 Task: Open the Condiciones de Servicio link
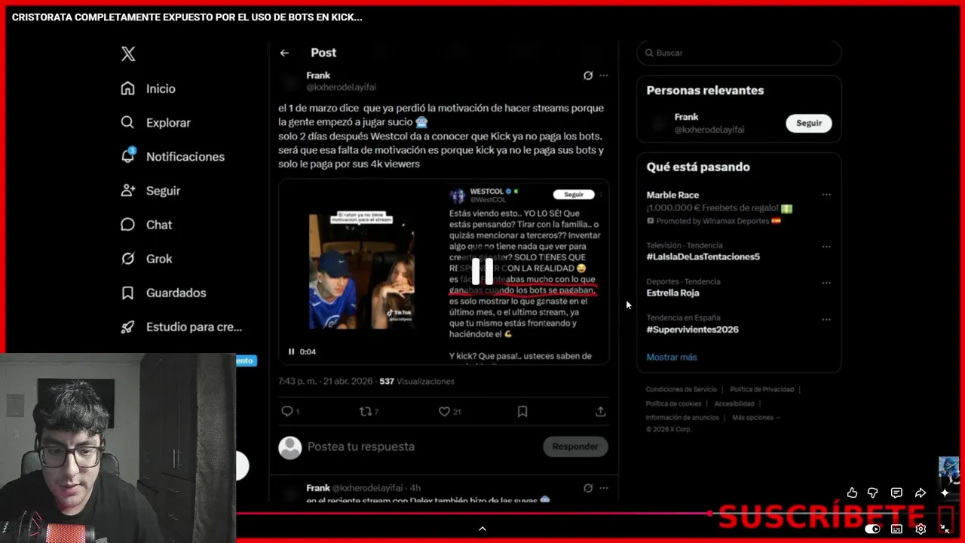coord(682,389)
